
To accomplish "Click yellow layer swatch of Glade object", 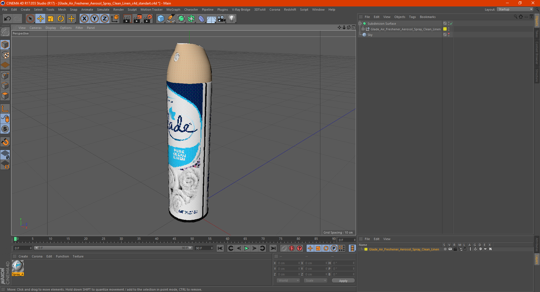I will pyautogui.click(x=445, y=29).
